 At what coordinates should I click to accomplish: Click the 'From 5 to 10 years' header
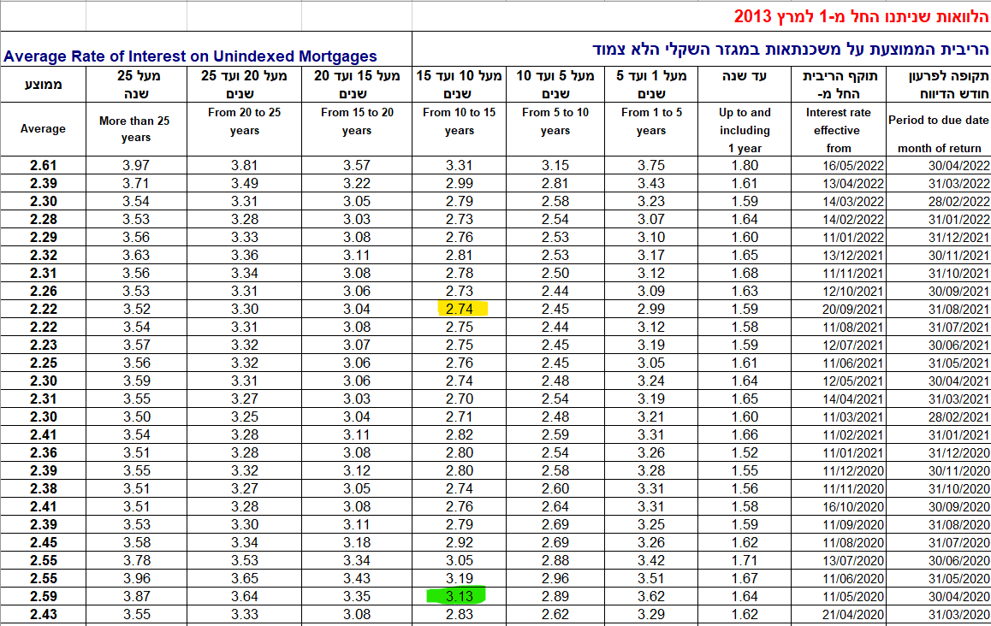[x=555, y=121]
